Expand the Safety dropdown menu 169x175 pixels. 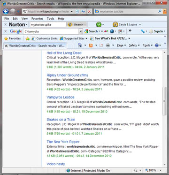tap(134, 46)
